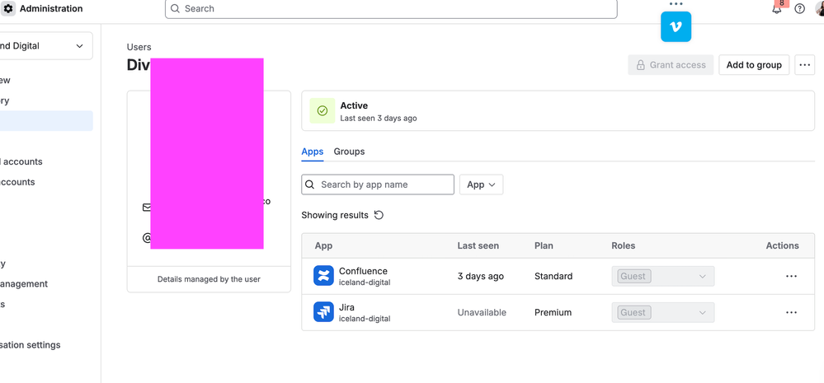Click the magnifier in app name search
This screenshot has height=383, width=824.
point(311,184)
